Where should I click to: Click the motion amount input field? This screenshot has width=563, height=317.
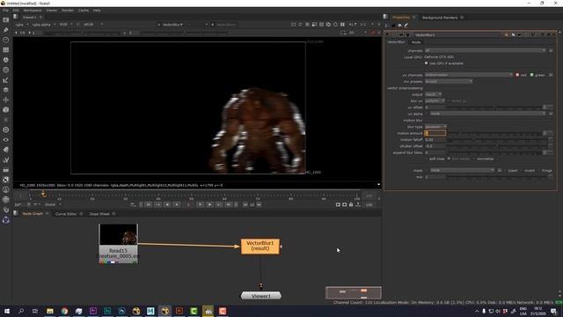point(435,133)
